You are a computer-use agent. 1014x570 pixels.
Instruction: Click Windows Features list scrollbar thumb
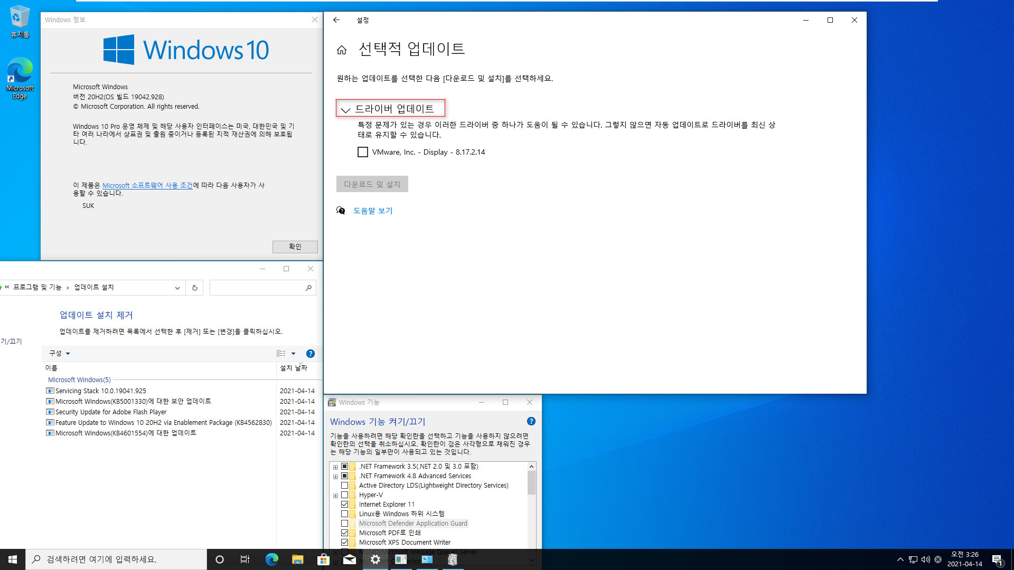(x=532, y=482)
